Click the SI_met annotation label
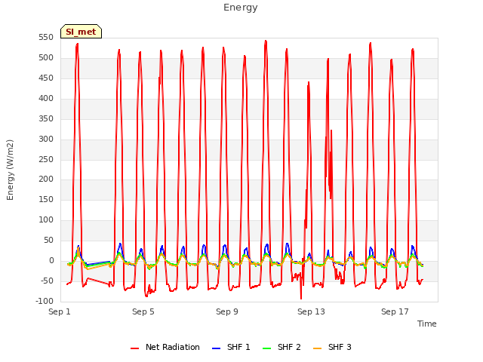483x362 pixels. point(81,32)
